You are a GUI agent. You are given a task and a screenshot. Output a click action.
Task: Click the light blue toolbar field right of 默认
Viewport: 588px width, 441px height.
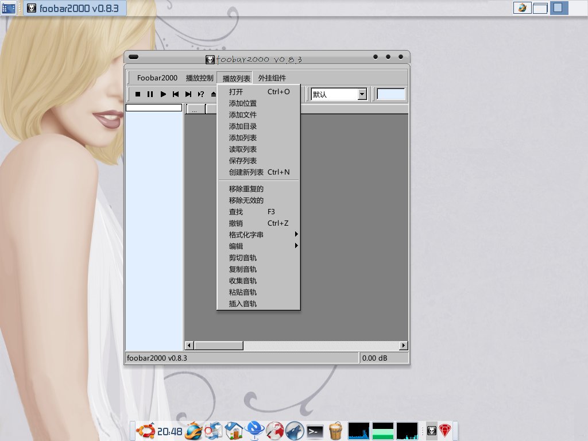(x=390, y=94)
